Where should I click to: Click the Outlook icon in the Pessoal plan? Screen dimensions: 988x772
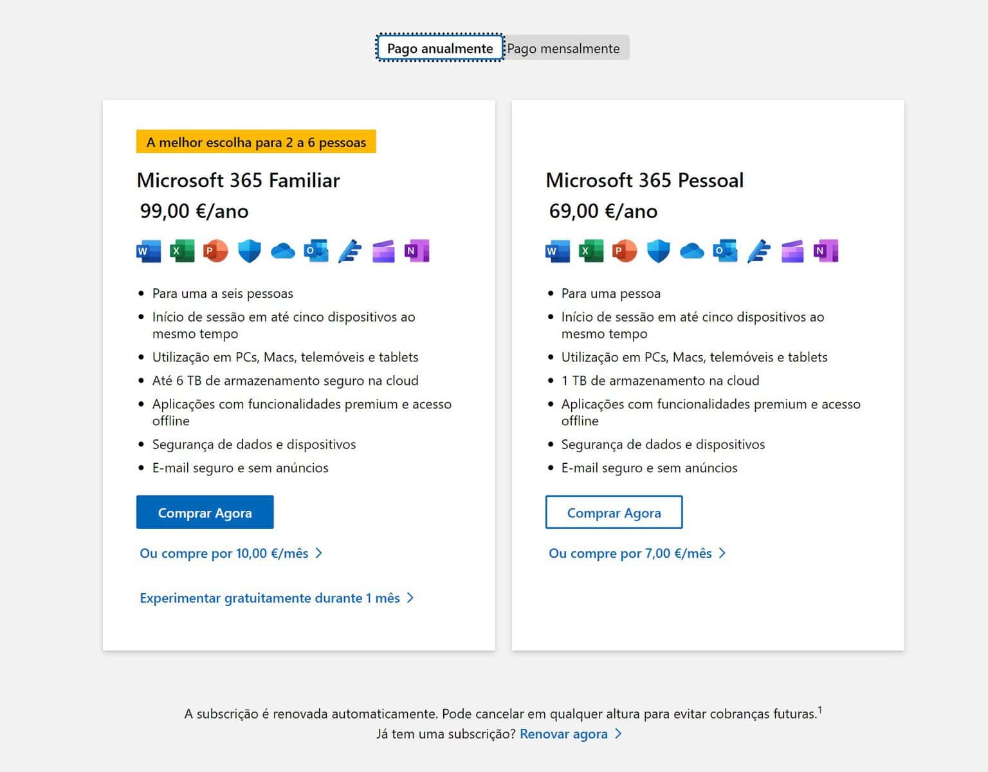click(x=725, y=251)
